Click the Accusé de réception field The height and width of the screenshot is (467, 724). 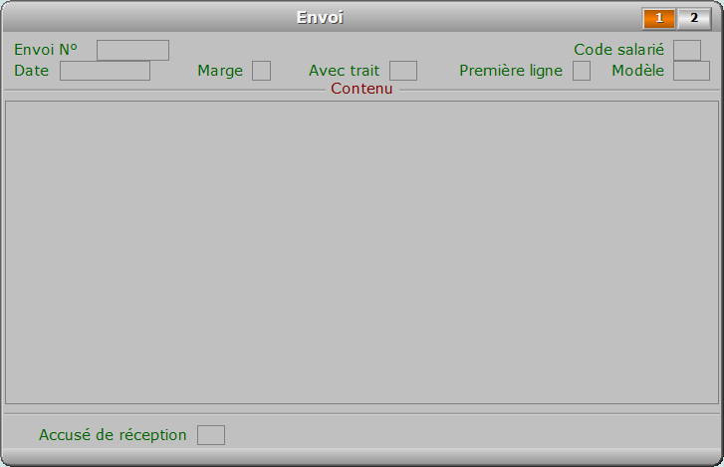coord(211,435)
